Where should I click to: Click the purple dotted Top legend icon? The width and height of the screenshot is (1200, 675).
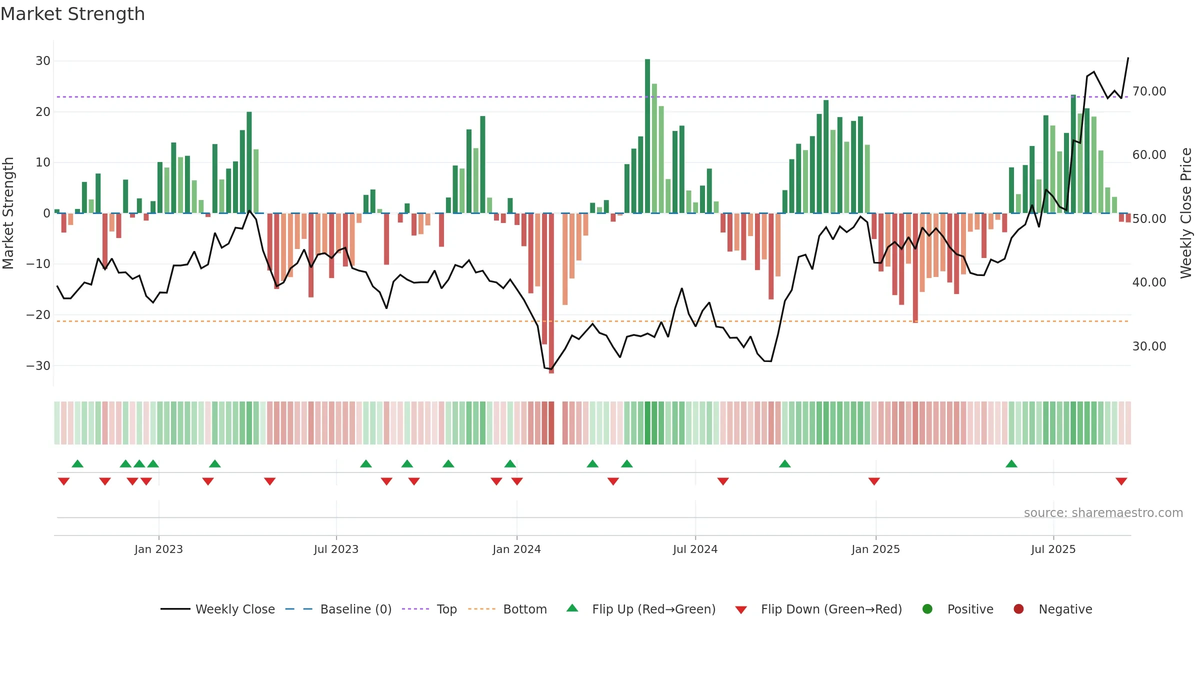point(415,609)
